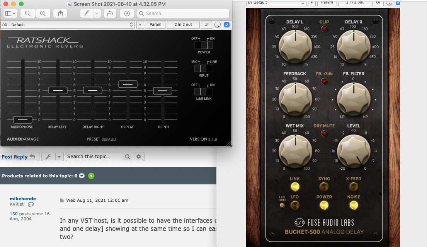The image size is (427, 247).
Task: Click the post document icon beside date
Action: pyautogui.click(x=62, y=201)
